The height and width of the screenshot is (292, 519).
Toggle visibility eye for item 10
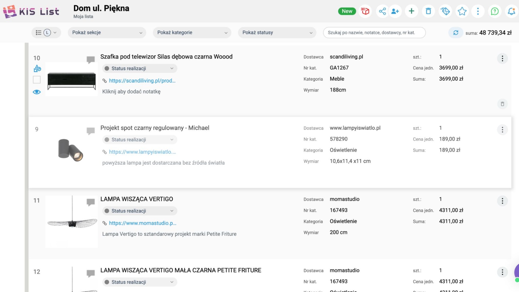(37, 92)
